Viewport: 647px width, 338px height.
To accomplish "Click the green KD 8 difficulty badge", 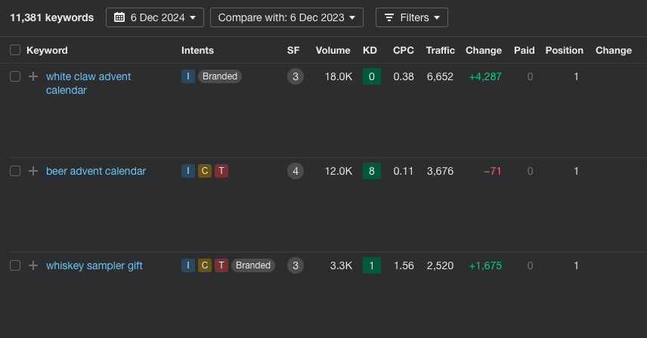I will tap(370, 171).
